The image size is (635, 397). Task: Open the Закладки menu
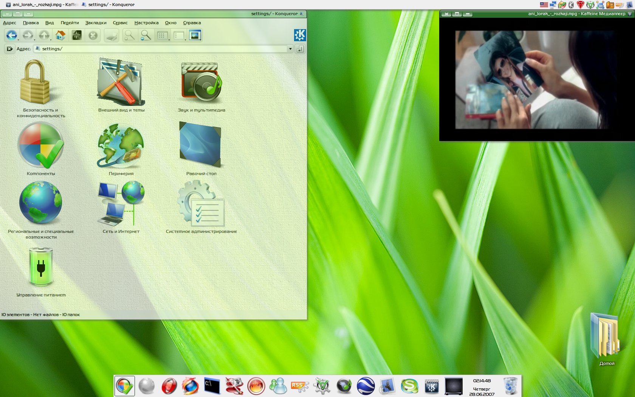tap(96, 23)
